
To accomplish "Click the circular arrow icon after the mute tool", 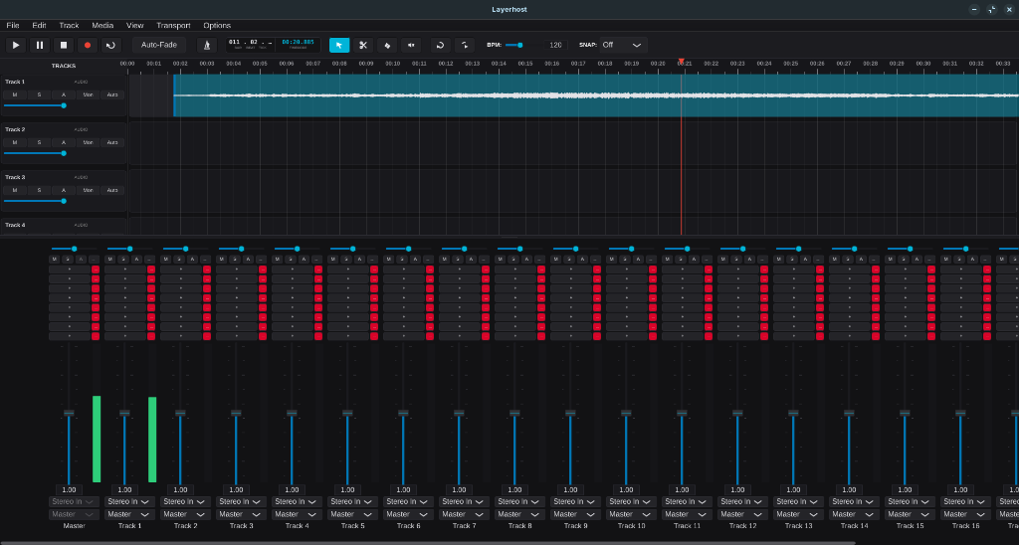I will (440, 45).
